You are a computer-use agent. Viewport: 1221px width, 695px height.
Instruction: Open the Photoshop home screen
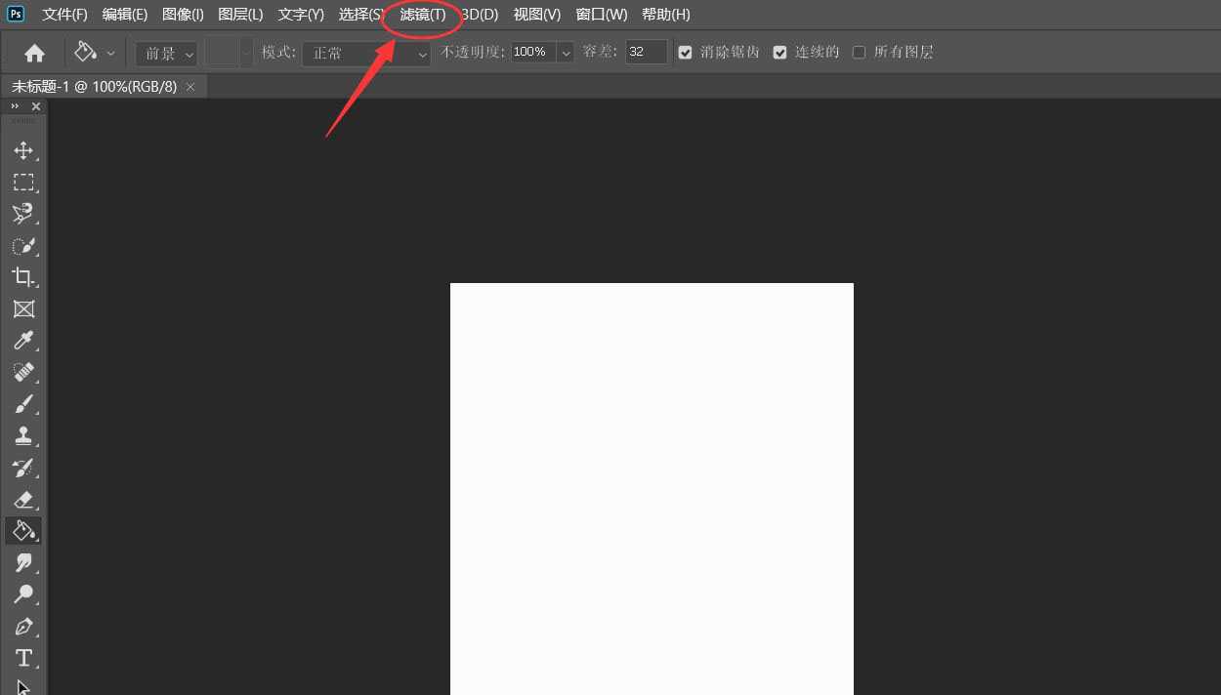34,52
